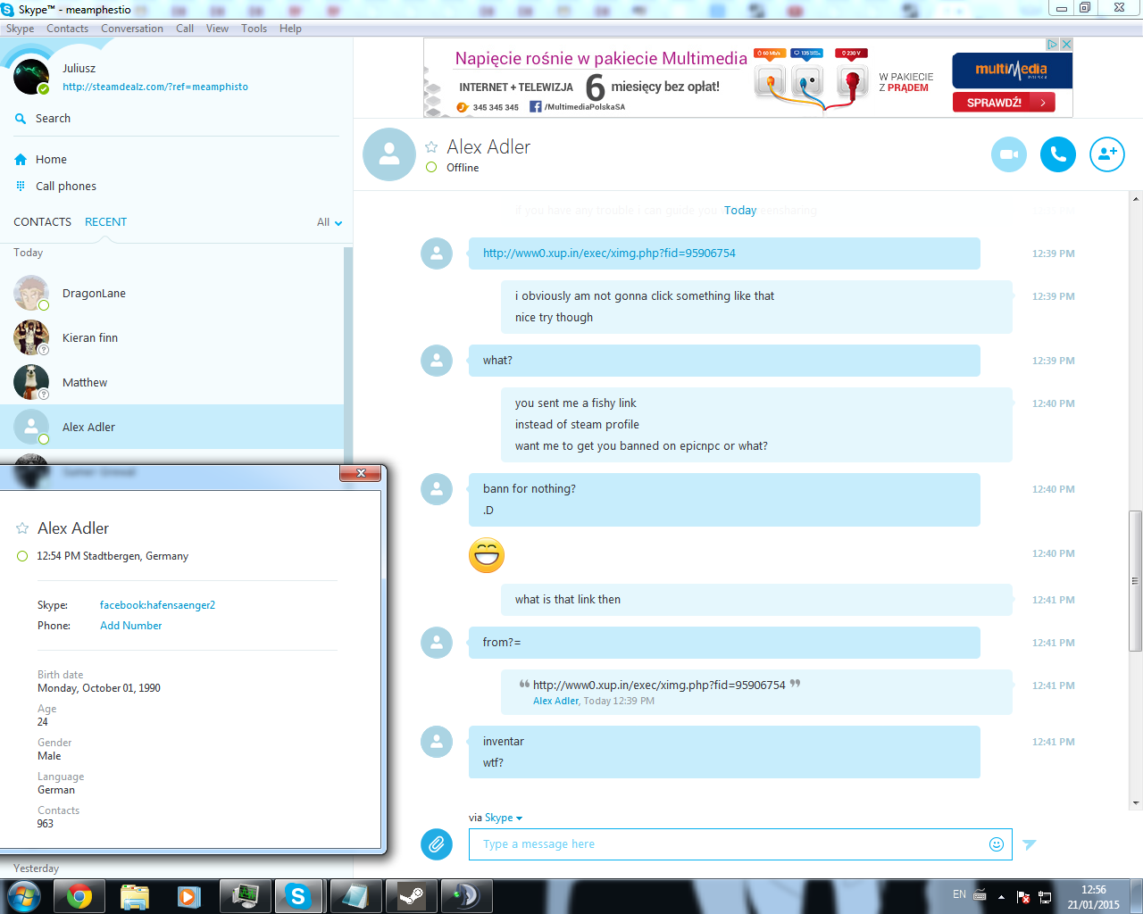Click the chat scrollbar down arrow

pyautogui.click(x=1135, y=802)
